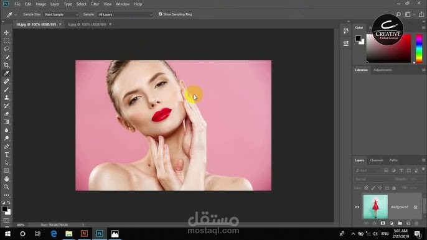The width and height of the screenshot is (427, 240).
Task: Open the tool preset picker arrow
Action: (16, 15)
